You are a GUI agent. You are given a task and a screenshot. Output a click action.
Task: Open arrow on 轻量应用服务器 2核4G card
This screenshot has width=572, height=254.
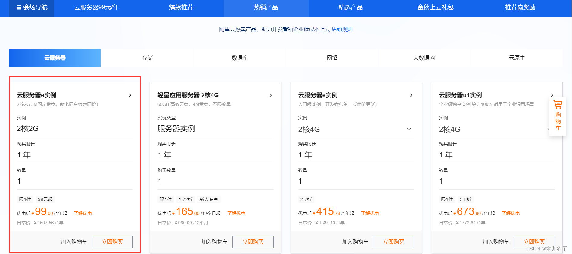(x=271, y=95)
